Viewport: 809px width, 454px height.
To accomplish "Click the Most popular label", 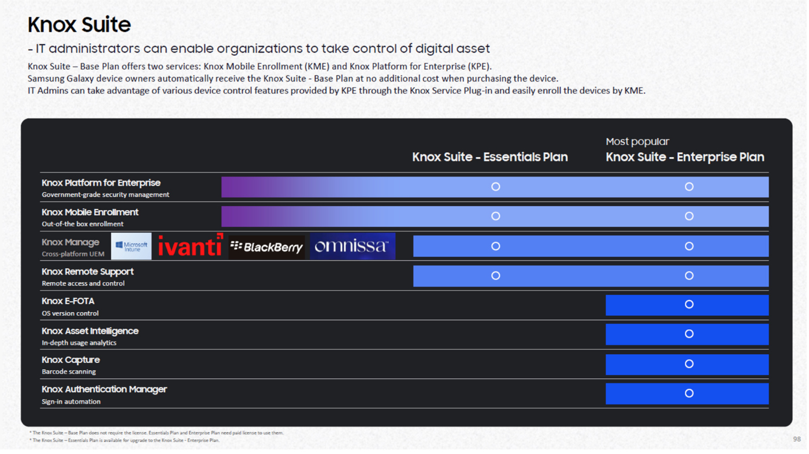I will click(x=637, y=141).
